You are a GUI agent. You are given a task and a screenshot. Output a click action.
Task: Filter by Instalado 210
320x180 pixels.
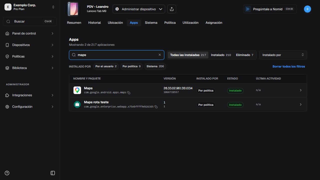[x=221, y=55]
